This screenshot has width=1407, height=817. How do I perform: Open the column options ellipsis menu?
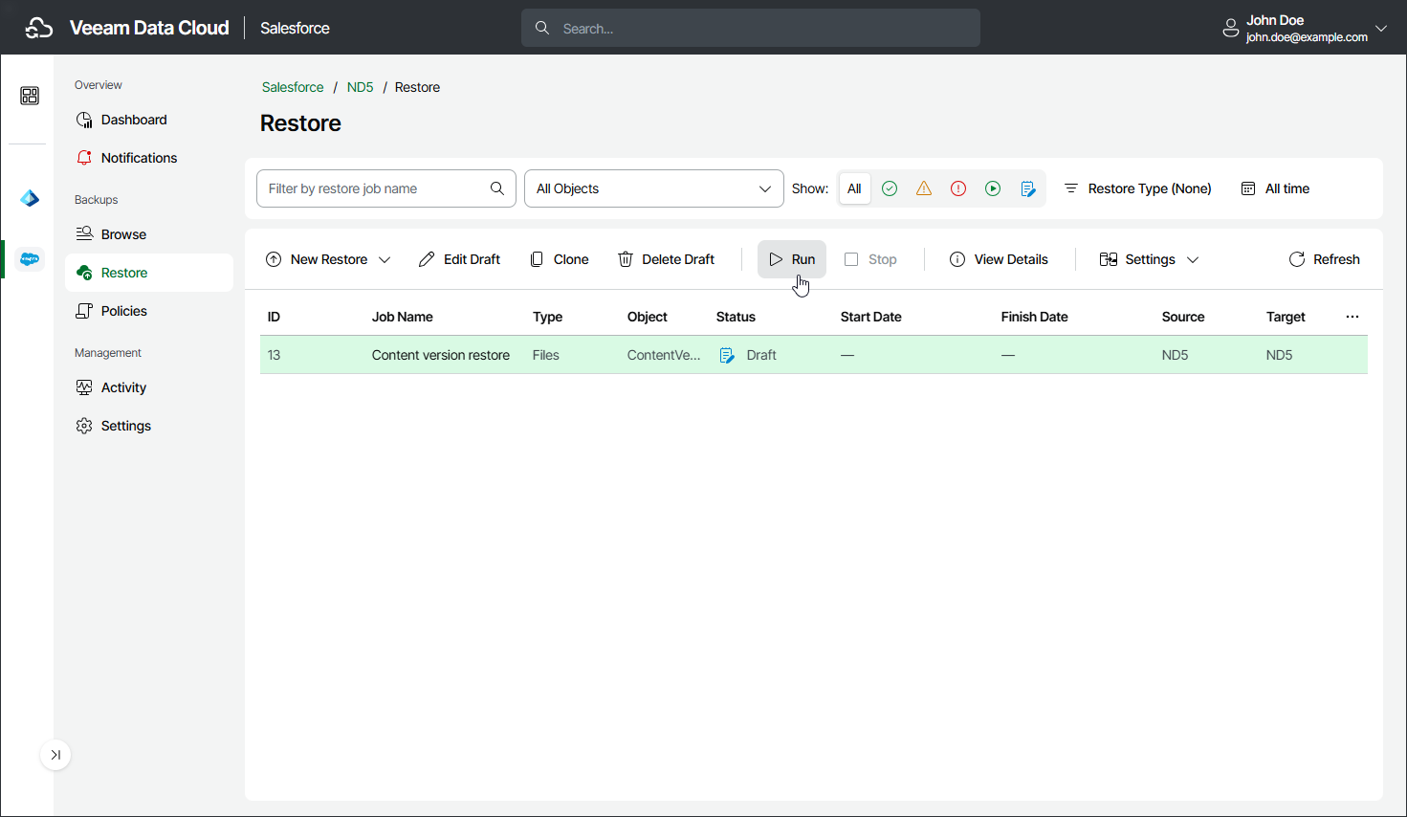click(x=1352, y=317)
